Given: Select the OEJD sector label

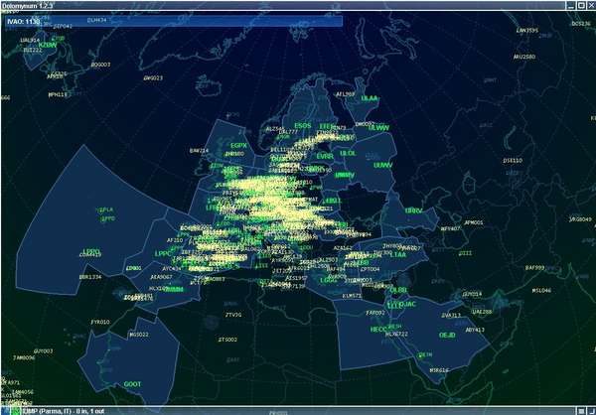Looking at the screenshot, I should (447, 336).
